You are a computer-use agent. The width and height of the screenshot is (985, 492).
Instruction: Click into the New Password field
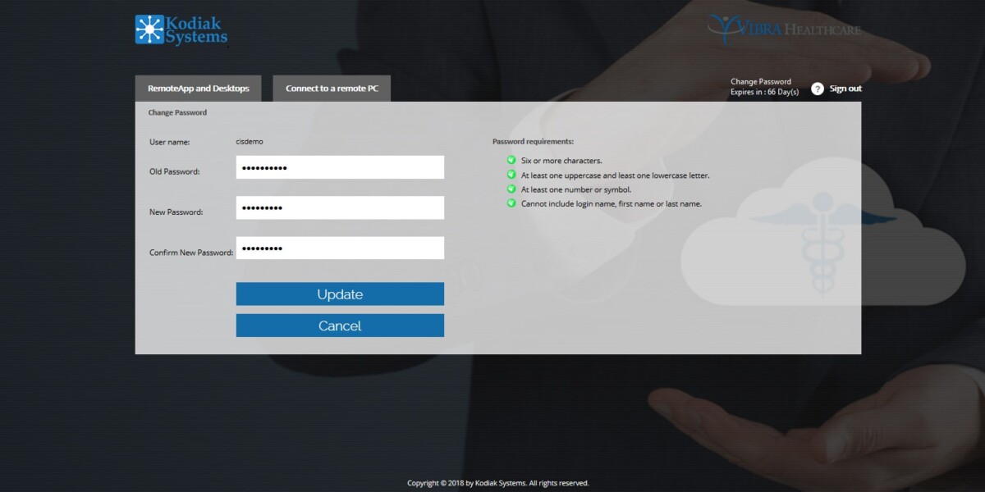340,208
